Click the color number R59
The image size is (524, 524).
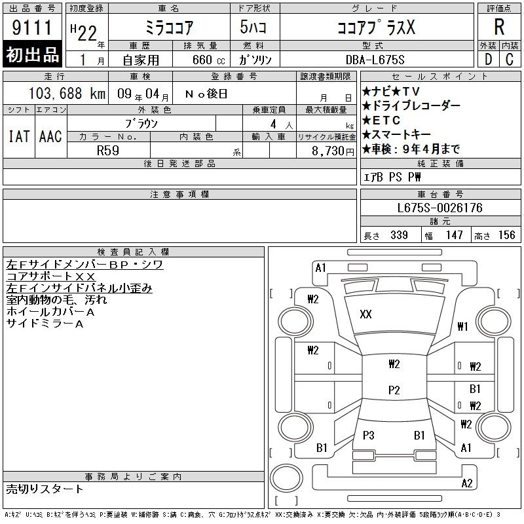[108, 151]
